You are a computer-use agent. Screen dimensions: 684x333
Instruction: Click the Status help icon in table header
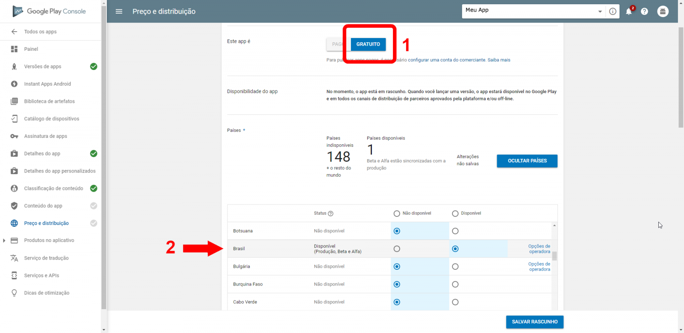click(x=330, y=213)
